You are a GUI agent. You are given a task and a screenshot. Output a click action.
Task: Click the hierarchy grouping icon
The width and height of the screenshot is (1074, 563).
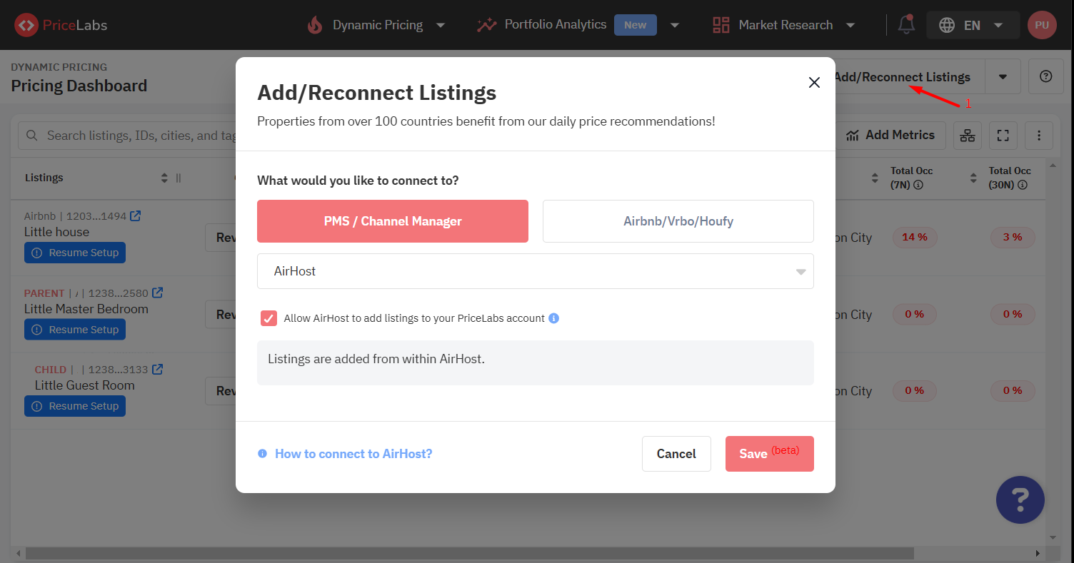[967, 136]
